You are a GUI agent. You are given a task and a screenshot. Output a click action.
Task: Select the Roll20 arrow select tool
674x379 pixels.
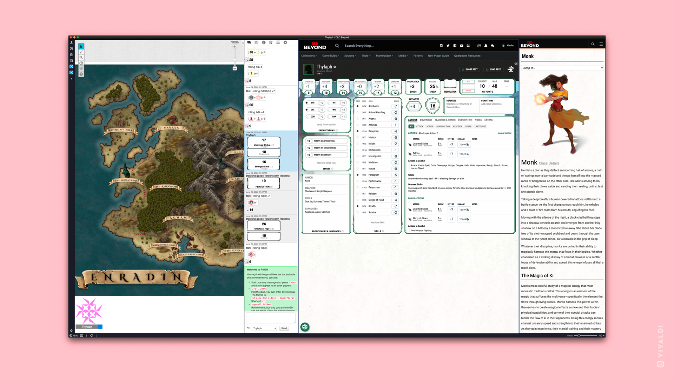pos(81,47)
